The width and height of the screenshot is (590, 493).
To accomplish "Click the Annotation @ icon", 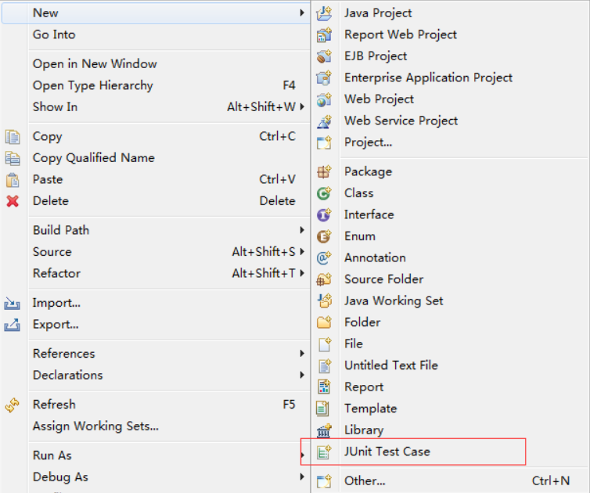I will click(324, 257).
